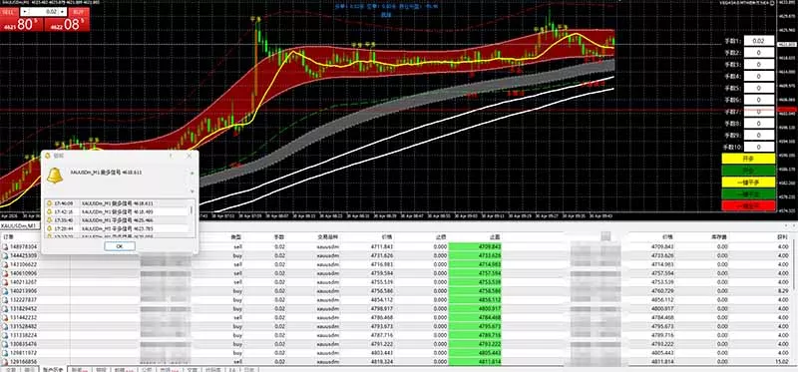Click the 手数2 lot input field

759,53
